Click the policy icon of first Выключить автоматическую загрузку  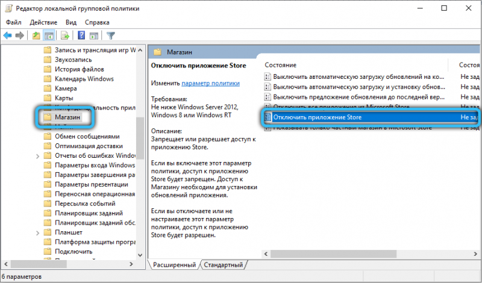[268, 77]
